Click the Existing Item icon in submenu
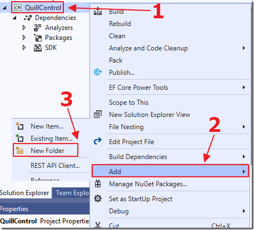The height and width of the screenshot is (230, 254). [x=19, y=138]
